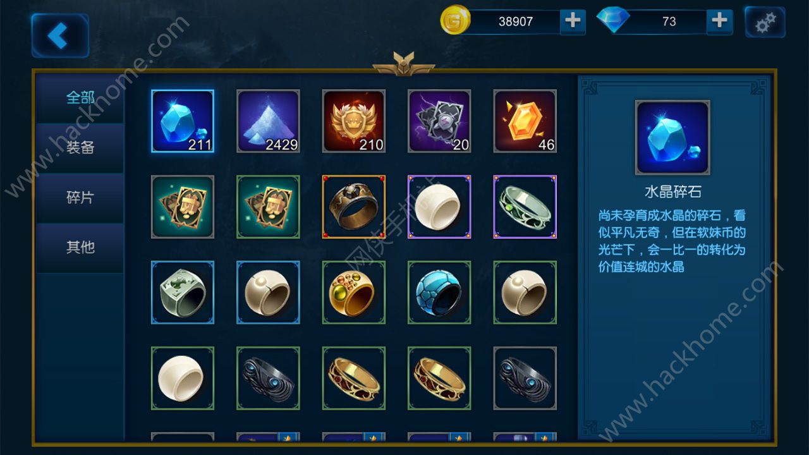The width and height of the screenshot is (809, 455).
Task: Select the blue turtle-shell patterned ring
Action: point(439,293)
